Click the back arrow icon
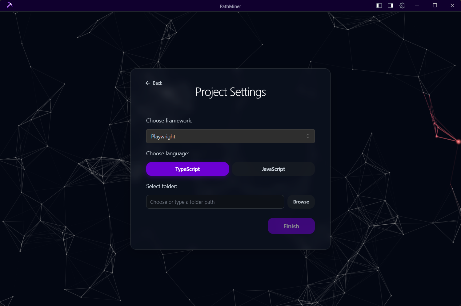 [148, 83]
